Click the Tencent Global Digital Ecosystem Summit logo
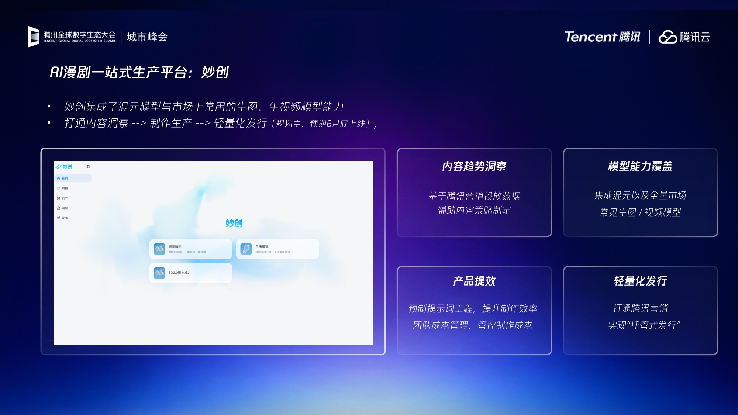Screen dimensions: 738x415 tap(72, 37)
